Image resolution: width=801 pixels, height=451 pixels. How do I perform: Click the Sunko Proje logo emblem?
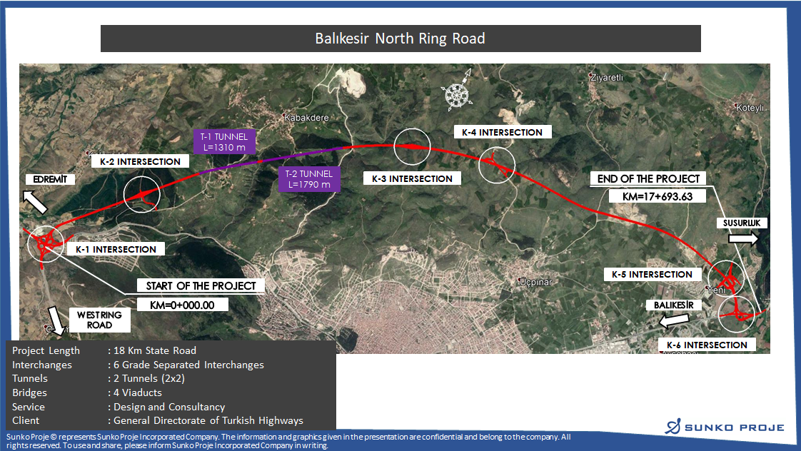[672, 427]
